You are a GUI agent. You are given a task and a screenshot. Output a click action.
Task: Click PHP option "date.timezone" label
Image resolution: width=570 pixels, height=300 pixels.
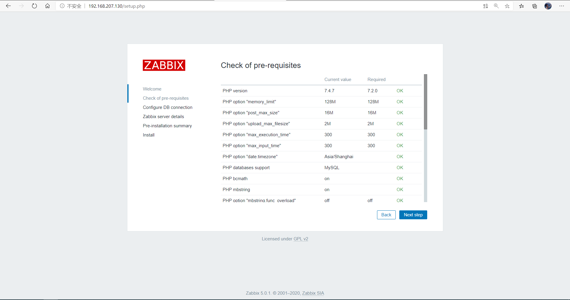250,157
